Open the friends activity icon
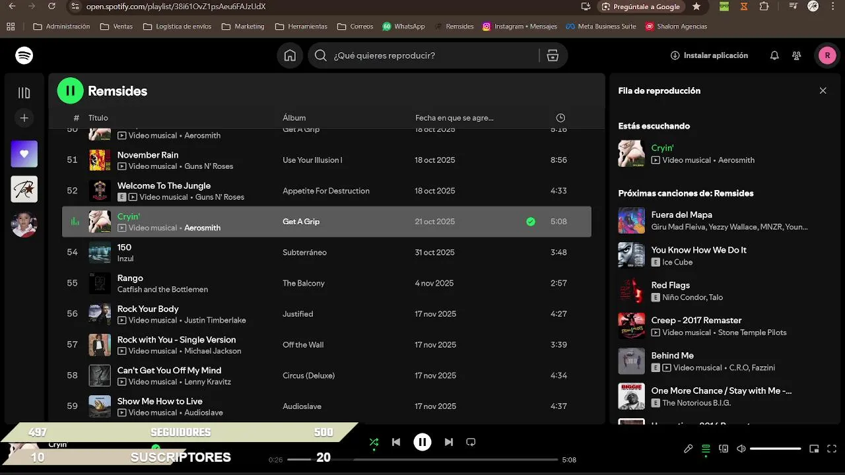The image size is (845, 475). coord(797,55)
